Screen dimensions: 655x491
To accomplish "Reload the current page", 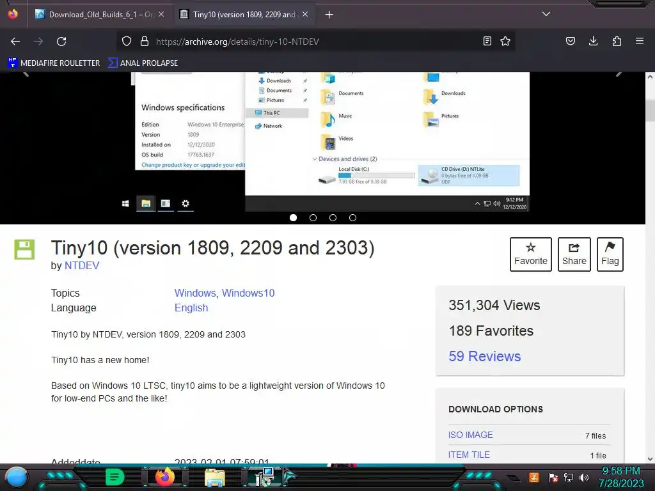I will pyautogui.click(x=61, y=42).
